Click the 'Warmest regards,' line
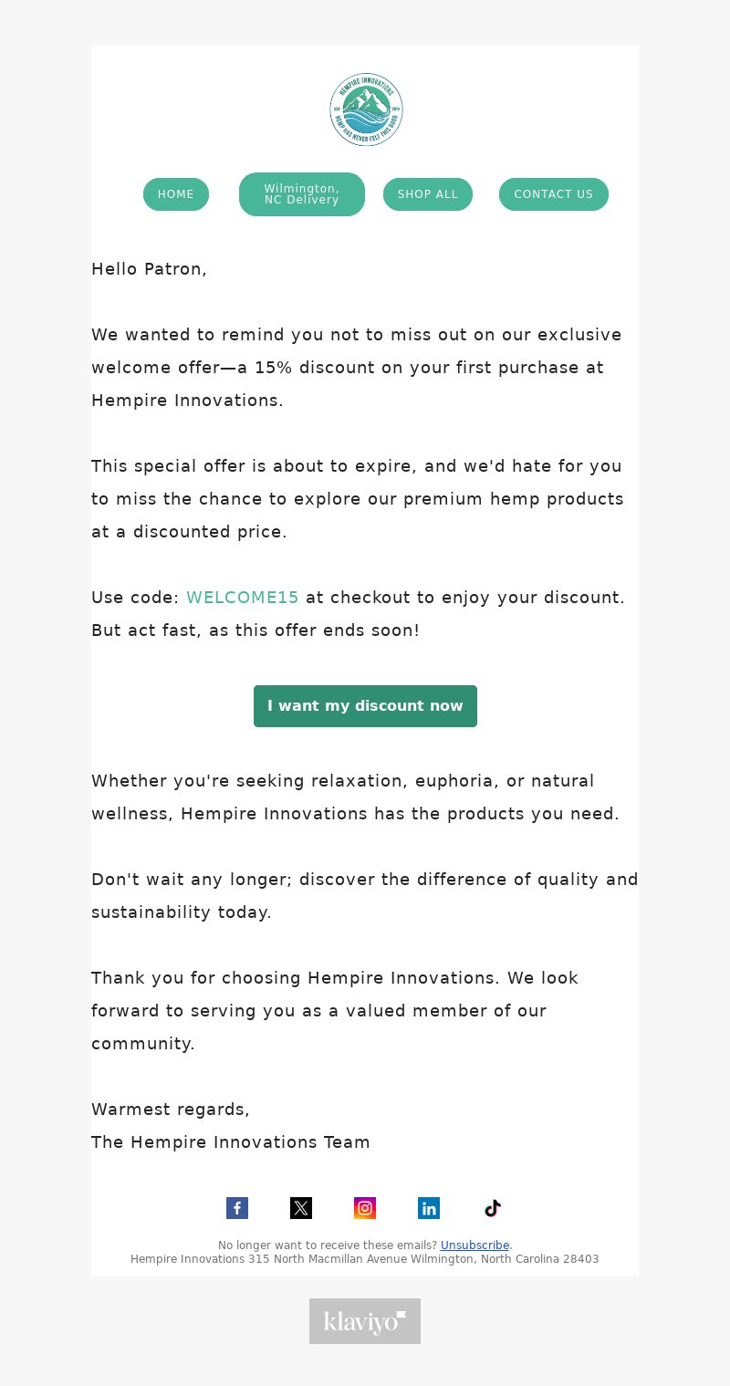The image size is (730, 1386). [171, 1110]
